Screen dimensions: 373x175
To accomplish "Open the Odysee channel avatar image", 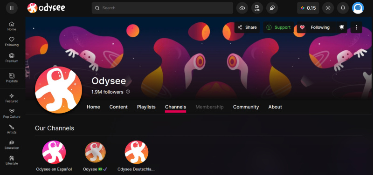I will (59, 90).
